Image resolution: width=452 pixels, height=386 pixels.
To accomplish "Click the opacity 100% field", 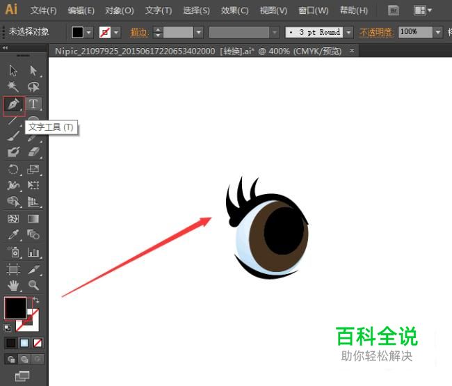I will 415,32.
